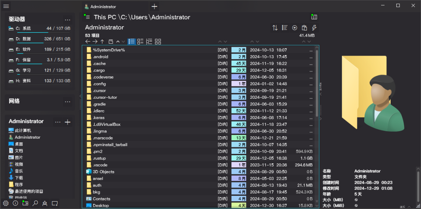Select the Administrator tab at the top

coord(115,7)
